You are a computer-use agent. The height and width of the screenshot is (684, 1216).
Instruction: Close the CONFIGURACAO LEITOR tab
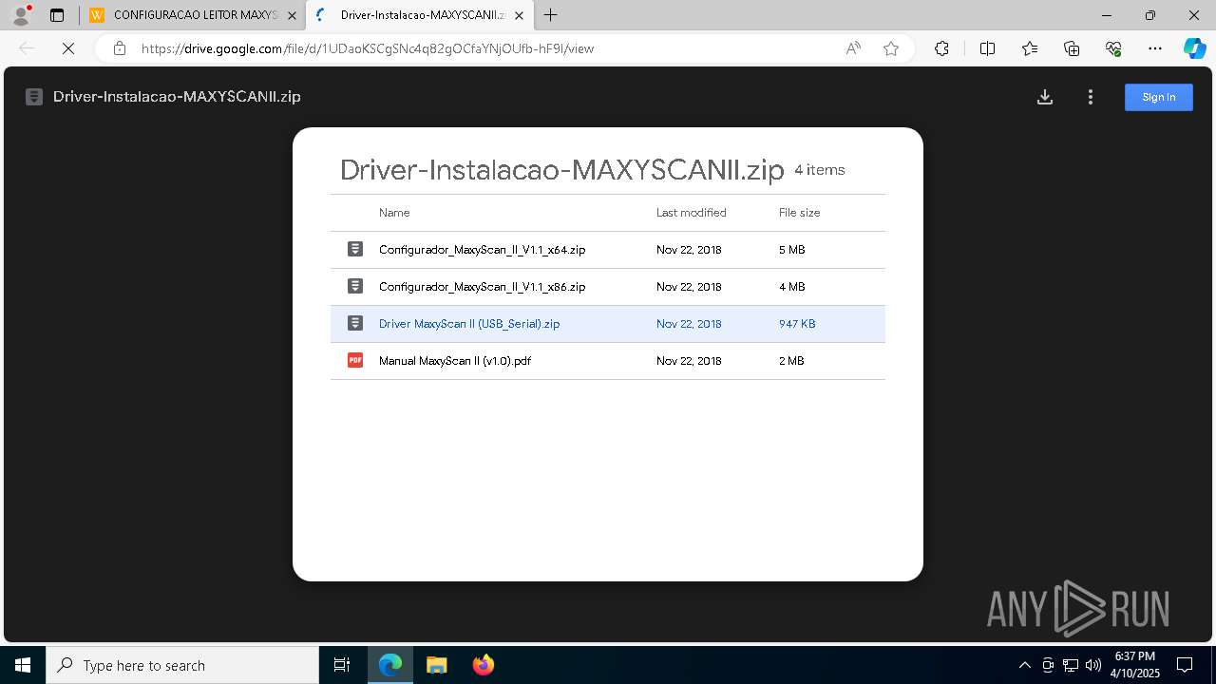tap(292, 15)
